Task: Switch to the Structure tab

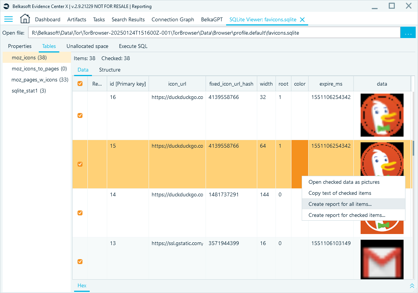Action: tap(109, 70)
